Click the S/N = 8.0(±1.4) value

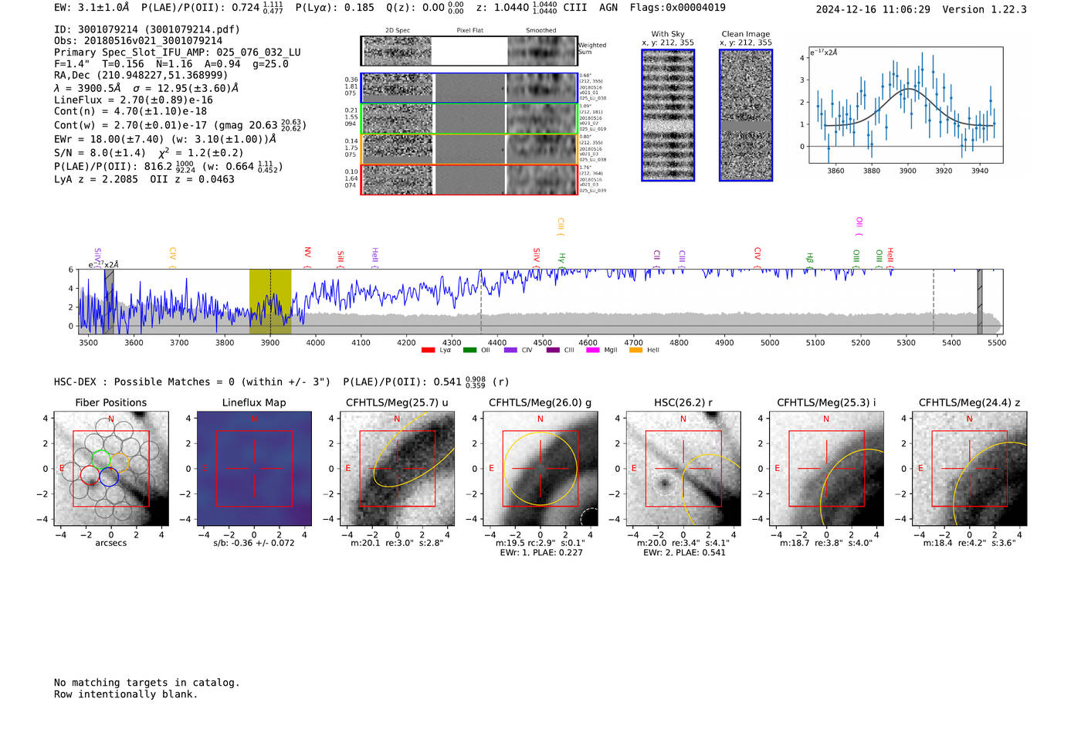pos(100,153)
